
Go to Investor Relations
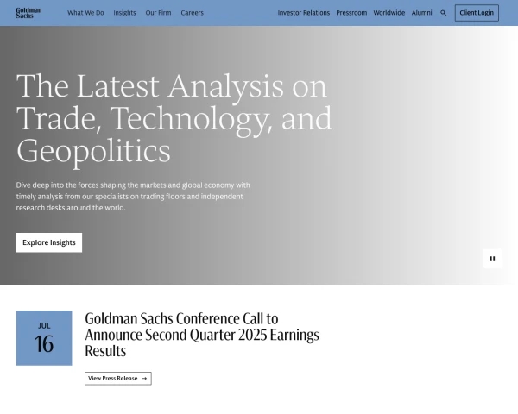tap(304, 13)
